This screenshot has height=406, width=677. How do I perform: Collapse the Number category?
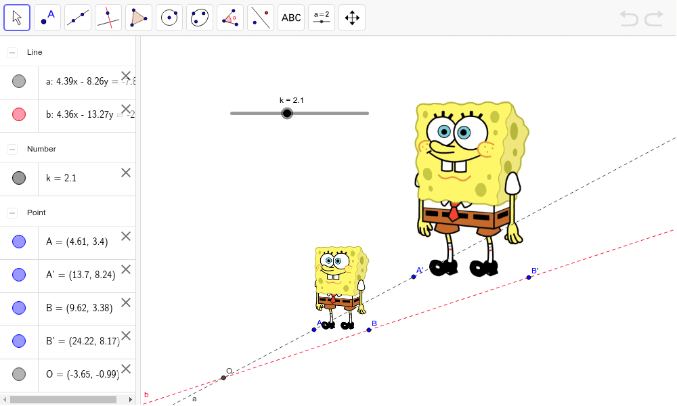pos(12,150)
